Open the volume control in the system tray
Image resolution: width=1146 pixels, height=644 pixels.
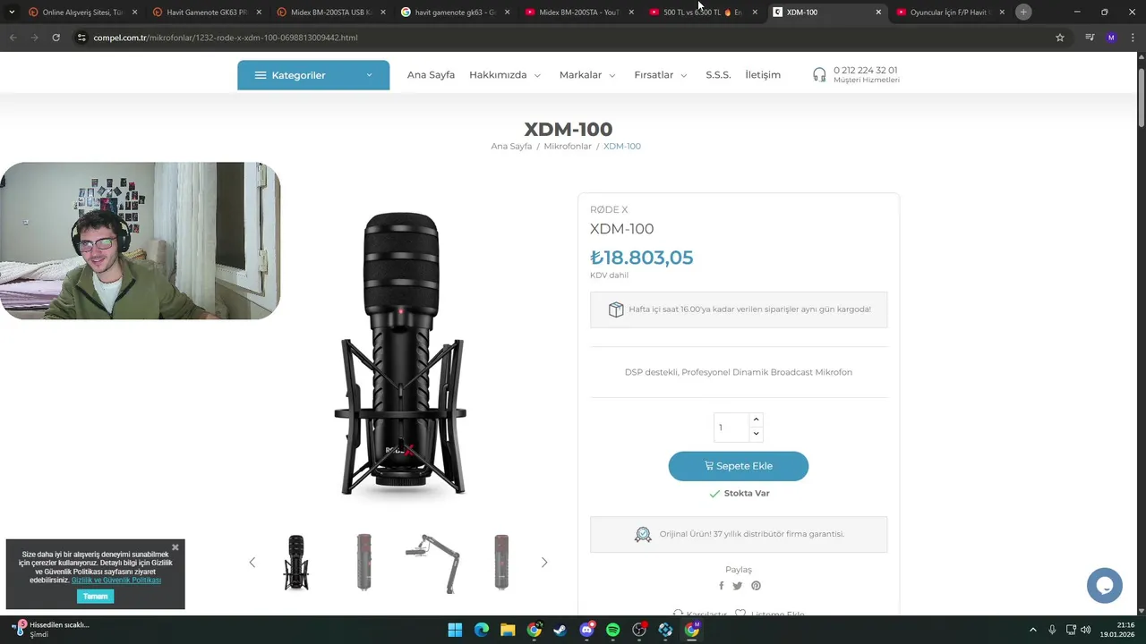[x=1087, y=630]
